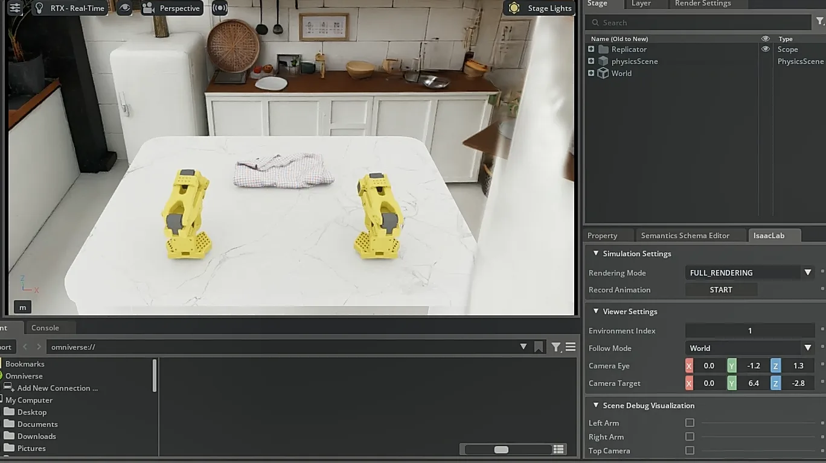Enable the Left Arm checkbox

coord(690,423)
